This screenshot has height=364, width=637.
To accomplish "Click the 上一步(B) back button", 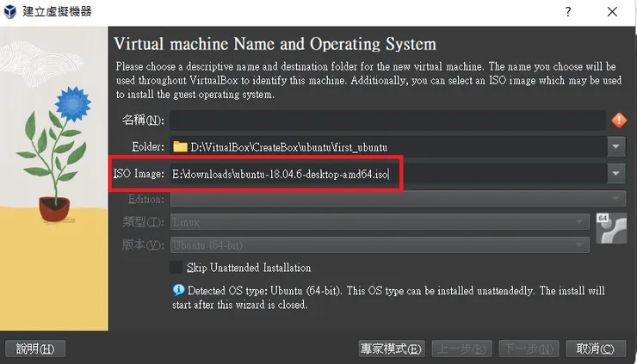I will (461, 349).
